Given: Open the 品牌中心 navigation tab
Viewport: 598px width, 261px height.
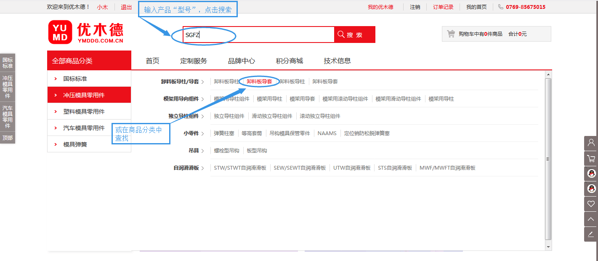Looking at the screenshot, I should [242, 61].
